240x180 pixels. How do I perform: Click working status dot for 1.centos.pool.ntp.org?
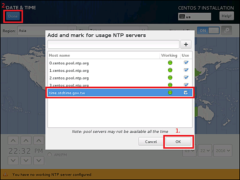[170, 70]
